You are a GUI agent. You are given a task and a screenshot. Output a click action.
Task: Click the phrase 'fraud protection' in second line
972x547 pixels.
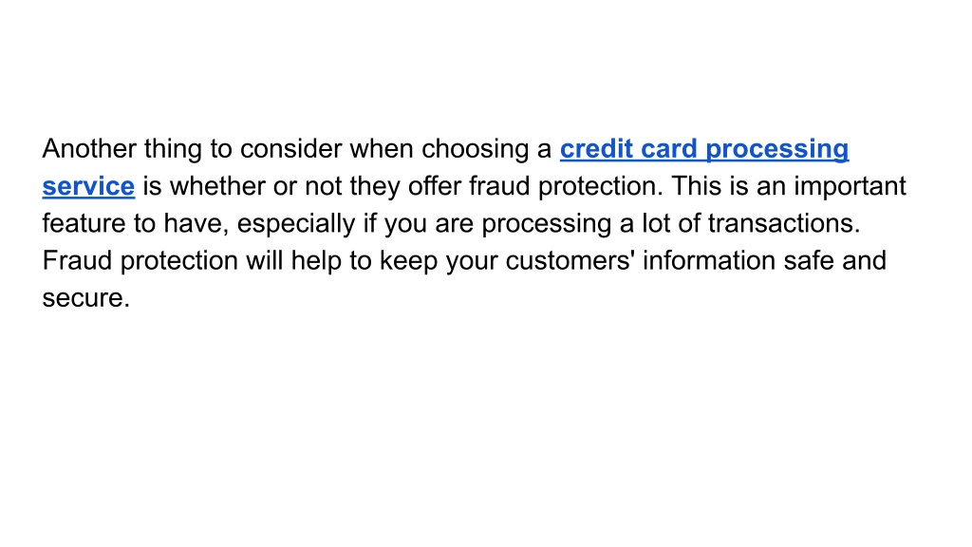point(566,187)
